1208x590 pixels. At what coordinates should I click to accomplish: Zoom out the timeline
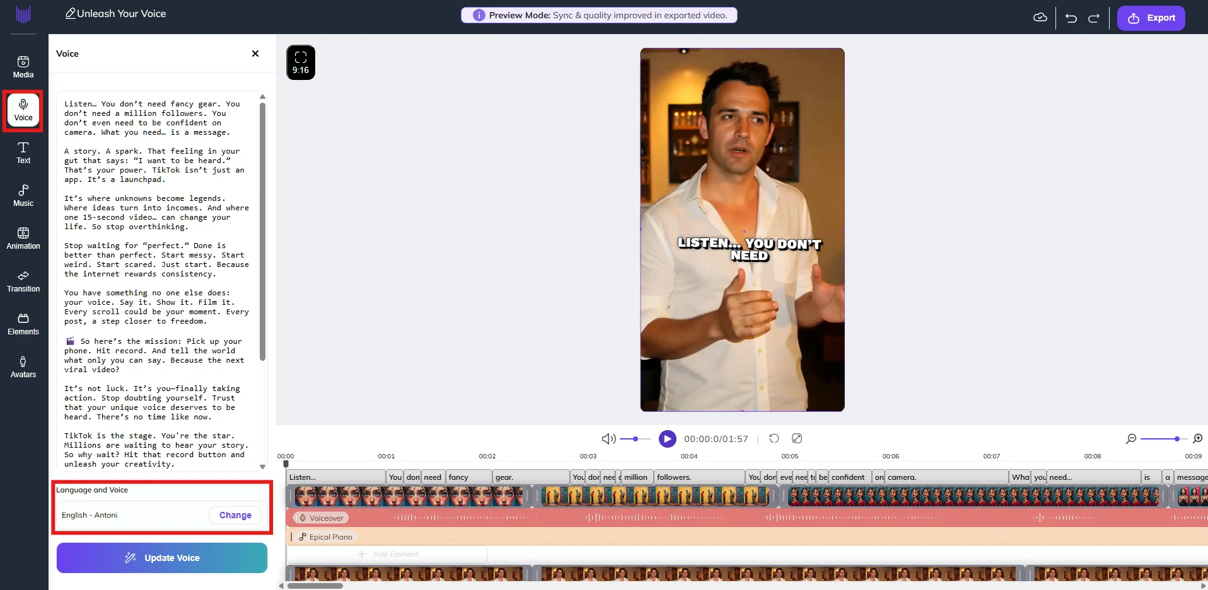click(x=1131, y=438)
